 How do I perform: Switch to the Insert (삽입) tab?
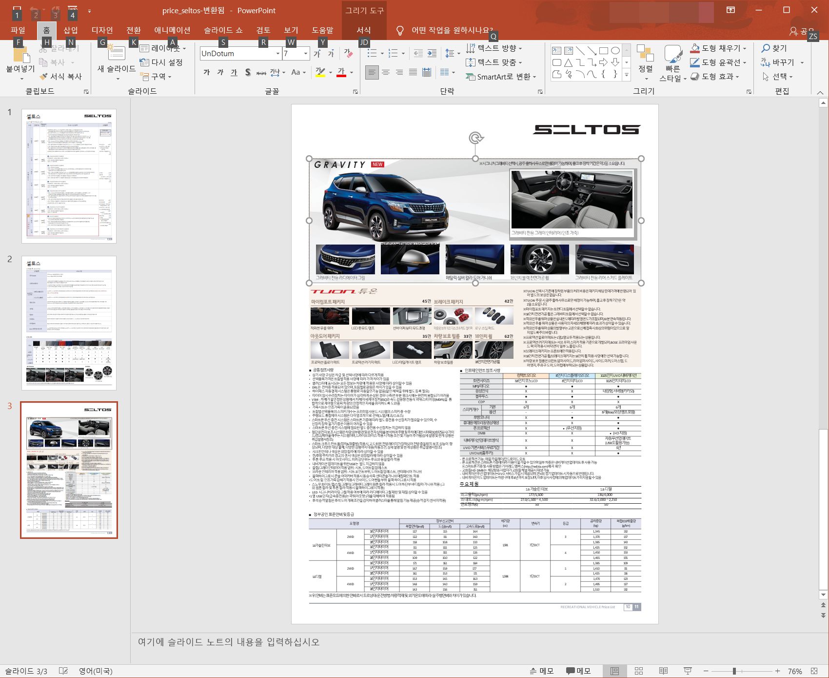(x=71, y=30)
